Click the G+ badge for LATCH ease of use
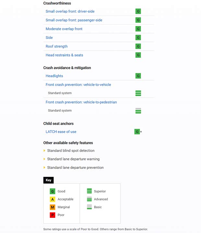The image size is (201, 233). point(138,132)
